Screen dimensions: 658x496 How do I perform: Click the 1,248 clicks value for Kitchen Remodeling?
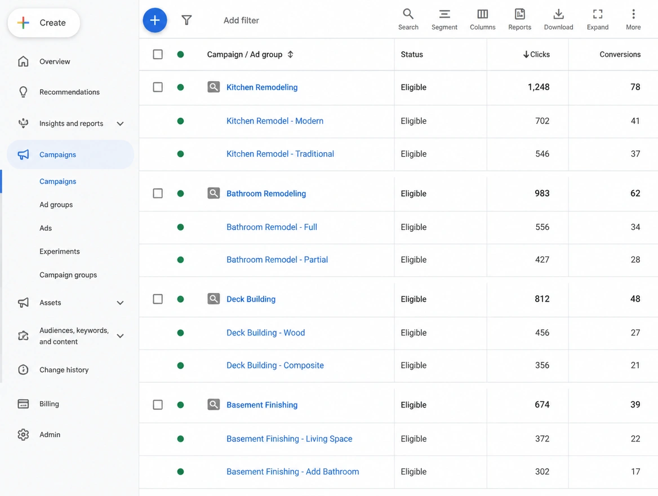(x=539, y=87)
